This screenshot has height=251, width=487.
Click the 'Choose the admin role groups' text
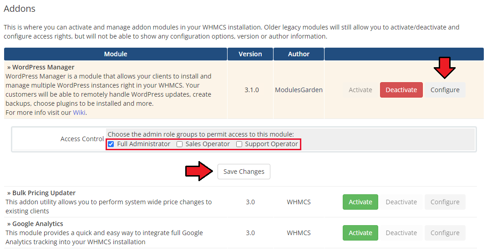click(x=201, y=134)
